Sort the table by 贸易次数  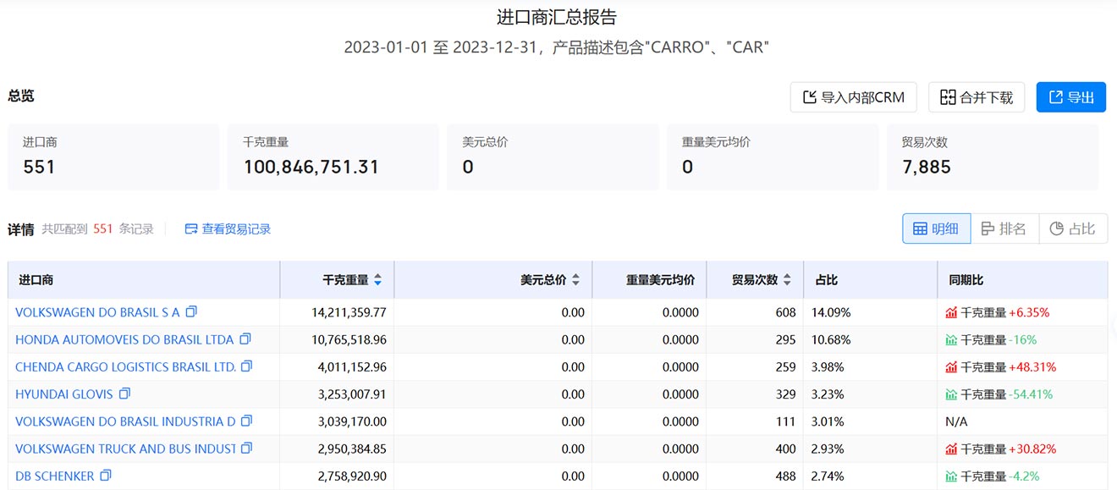pyautogui.click(x=787, y=280)
